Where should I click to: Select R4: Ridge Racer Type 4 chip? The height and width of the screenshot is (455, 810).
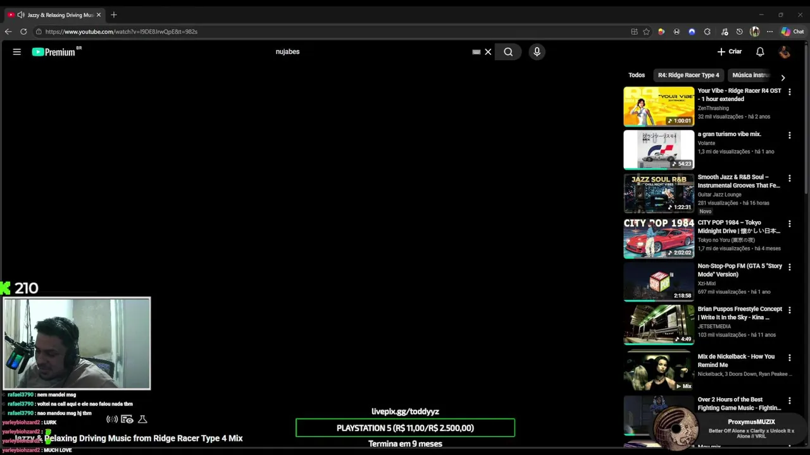point(688,75)
